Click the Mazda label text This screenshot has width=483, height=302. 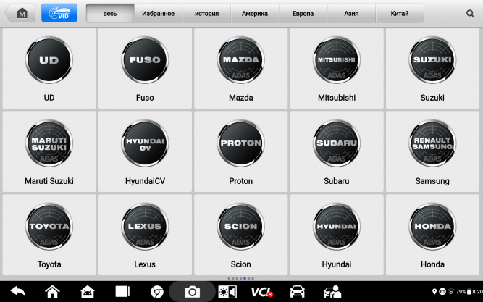coord(240,98)
